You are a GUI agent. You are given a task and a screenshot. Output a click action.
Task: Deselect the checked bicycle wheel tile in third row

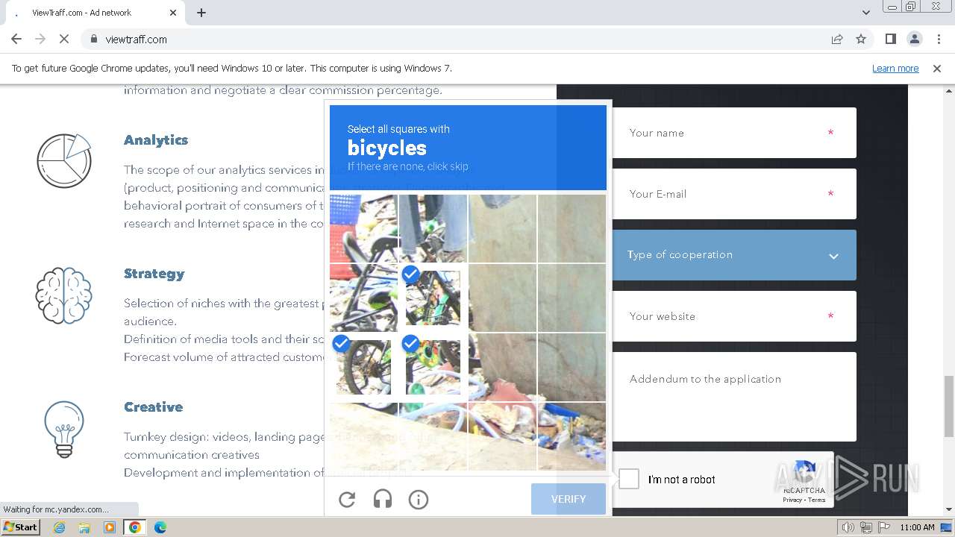coord(363,367)
